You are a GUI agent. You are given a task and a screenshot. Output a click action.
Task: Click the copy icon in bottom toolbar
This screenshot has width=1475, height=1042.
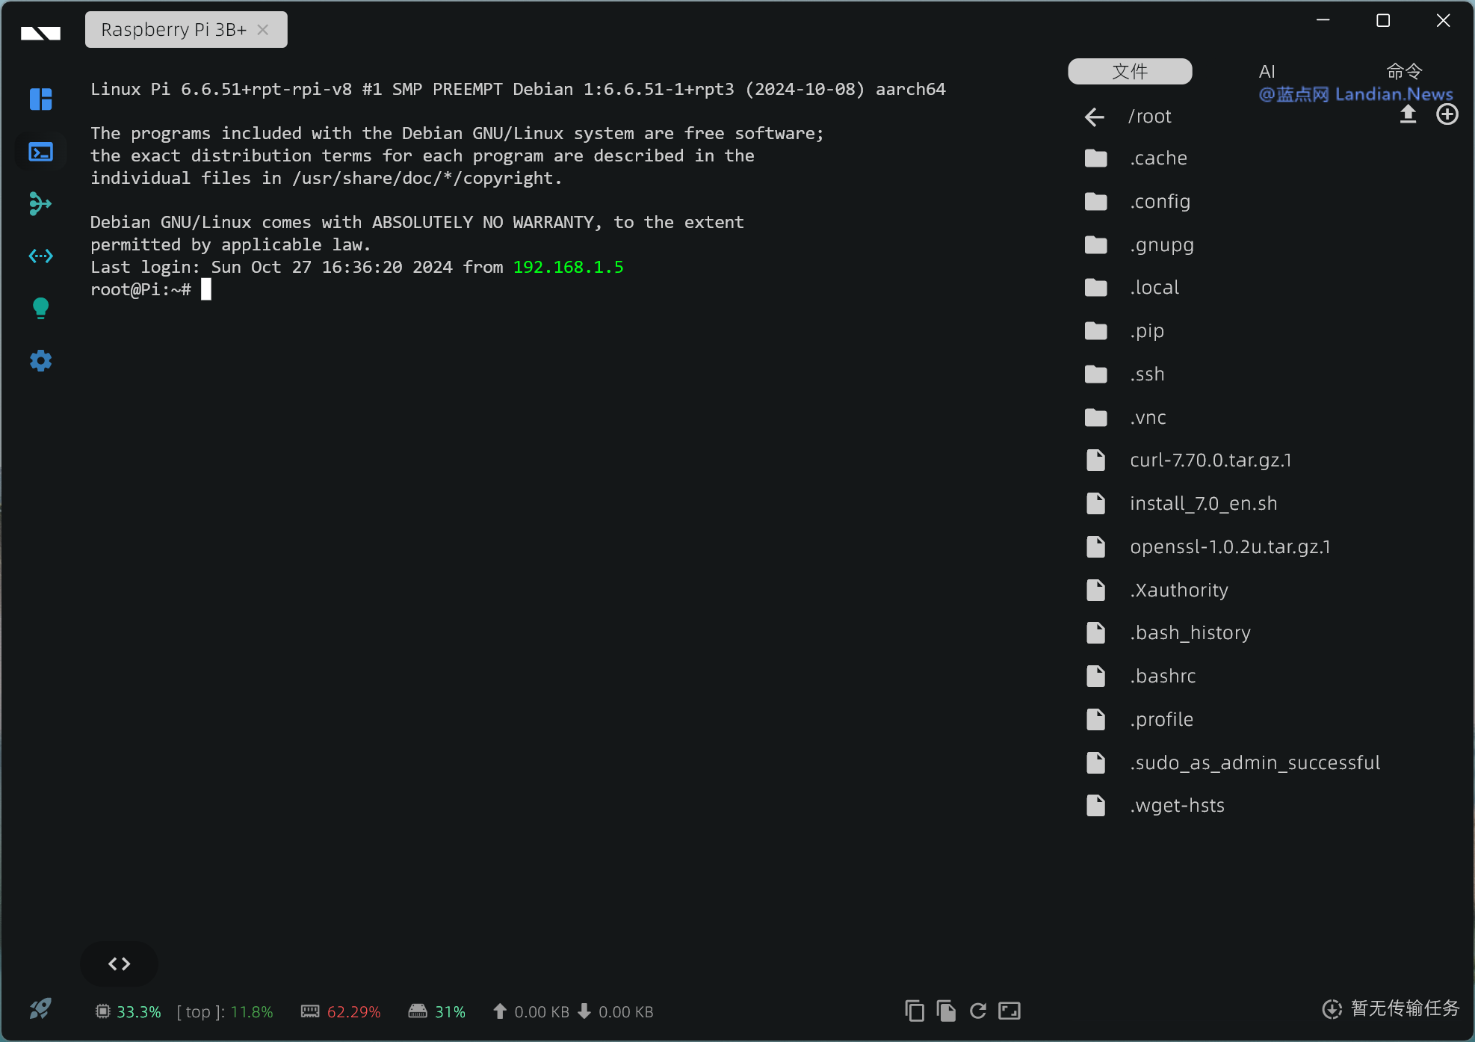pyautogui.click(x=914, y=1011)
